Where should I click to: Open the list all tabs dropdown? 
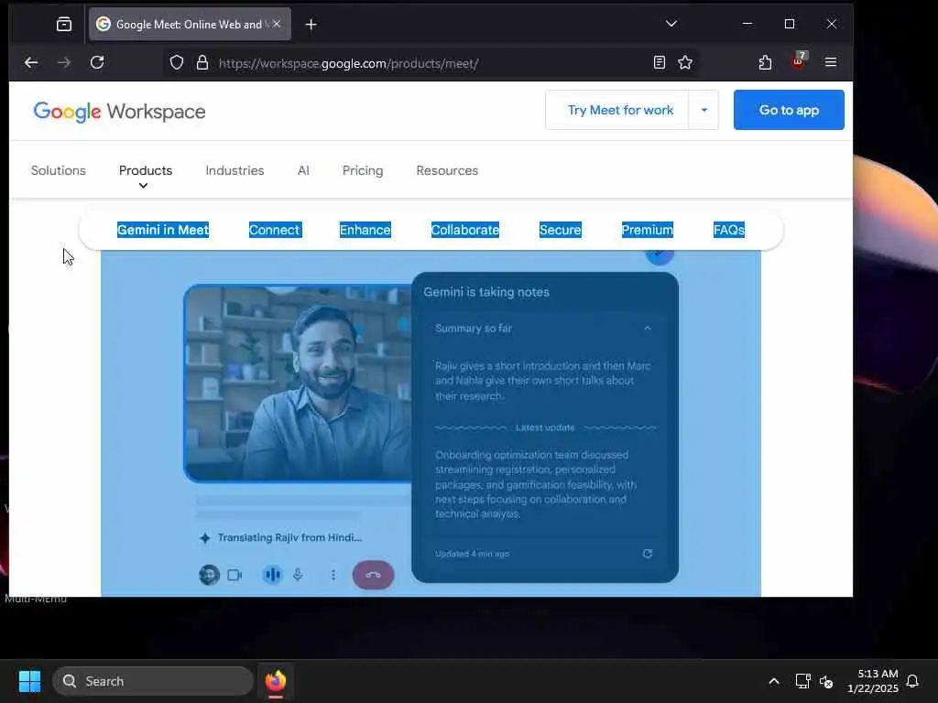coord(671,24)
